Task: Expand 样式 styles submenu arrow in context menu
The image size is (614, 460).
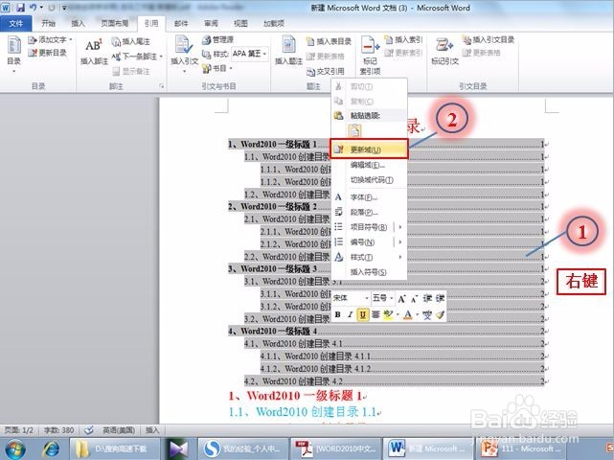Action: coord(399,257)
